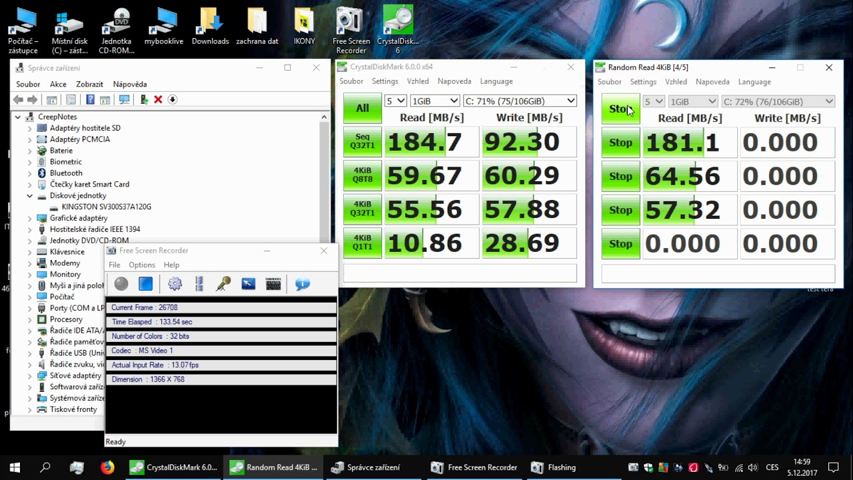Open the Free Screen Recorder desktop shortcut
Screen dimensions: 853x480
tap(351, 31)
